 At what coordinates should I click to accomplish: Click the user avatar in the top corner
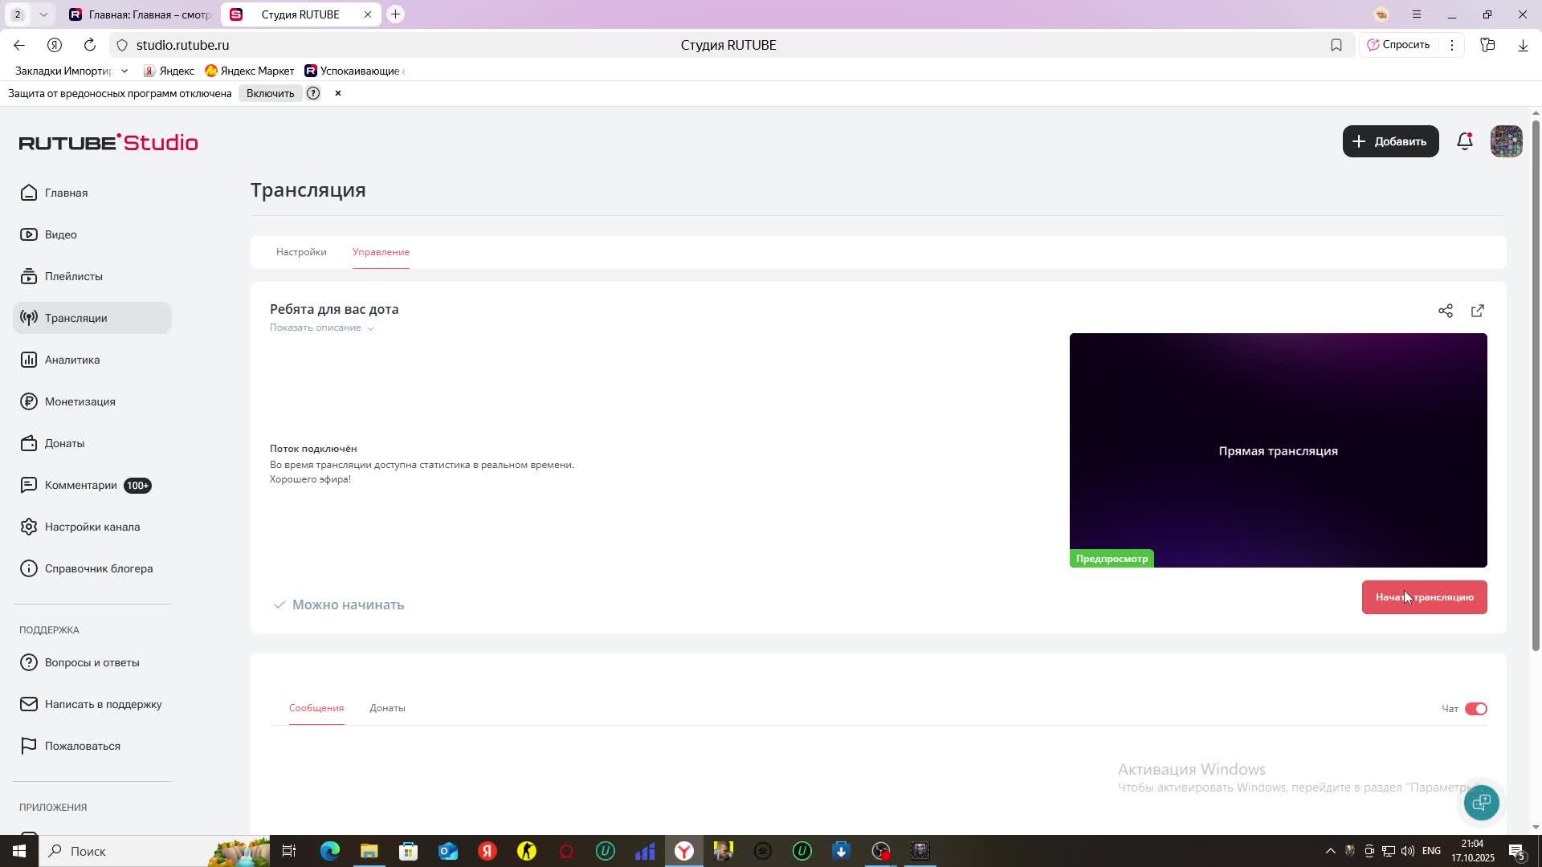coord(1506,141)
